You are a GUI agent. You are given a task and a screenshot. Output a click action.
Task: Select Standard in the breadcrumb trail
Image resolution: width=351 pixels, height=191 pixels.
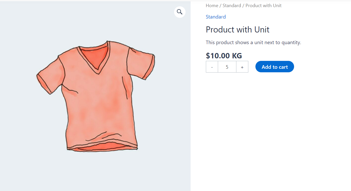(x=232, y=5)
